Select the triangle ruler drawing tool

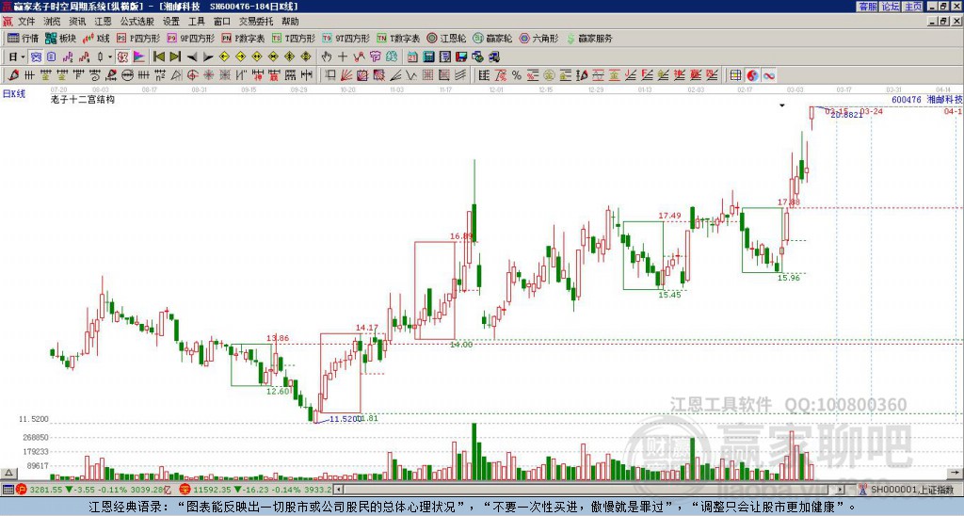[x=176, y=75]
